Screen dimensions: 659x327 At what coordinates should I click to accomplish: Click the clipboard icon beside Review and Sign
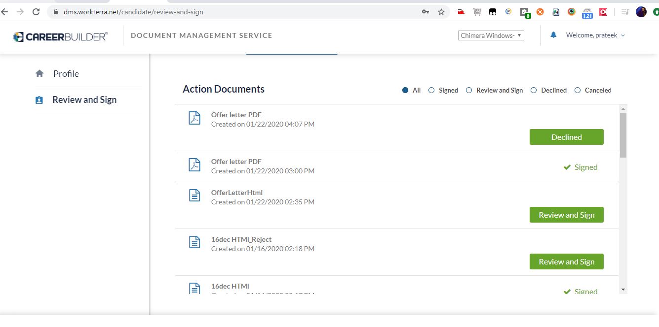(x=39, y=100)
